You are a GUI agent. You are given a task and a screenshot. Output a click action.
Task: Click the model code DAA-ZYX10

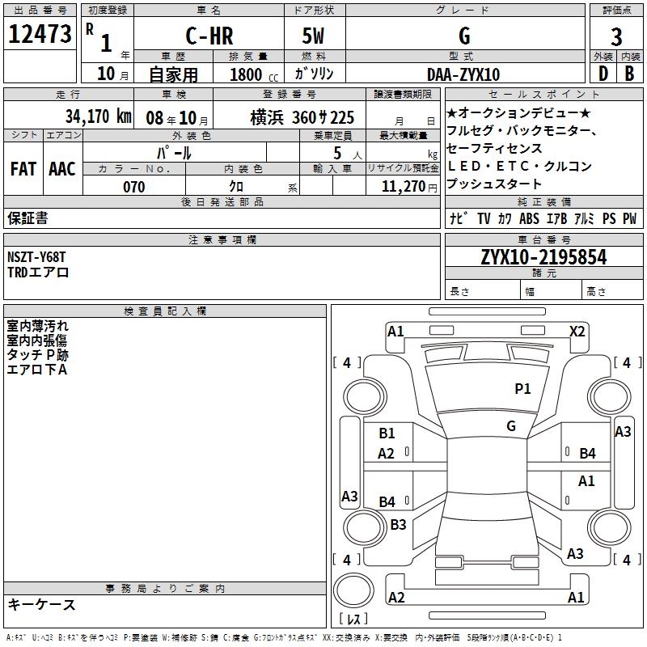[x=463, y=74]
